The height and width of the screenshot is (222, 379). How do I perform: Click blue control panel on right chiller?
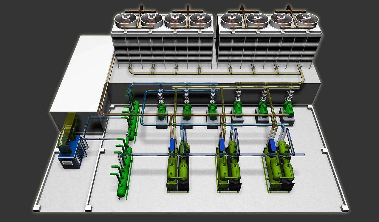click(x=272, y=145)
